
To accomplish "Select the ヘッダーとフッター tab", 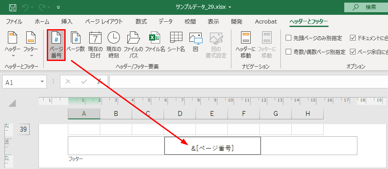I will [x=309, y=22].
